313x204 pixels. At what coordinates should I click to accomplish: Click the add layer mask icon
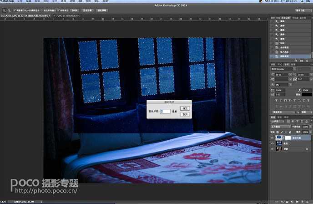287,202
